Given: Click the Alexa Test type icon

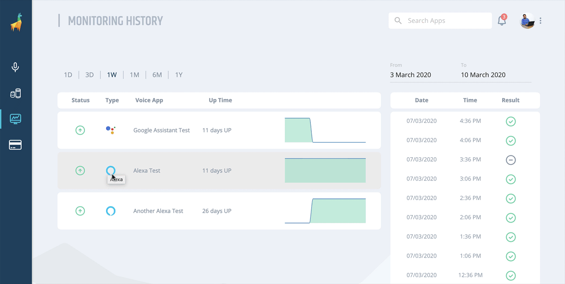Looking at the screenshot, I should 110,170.
